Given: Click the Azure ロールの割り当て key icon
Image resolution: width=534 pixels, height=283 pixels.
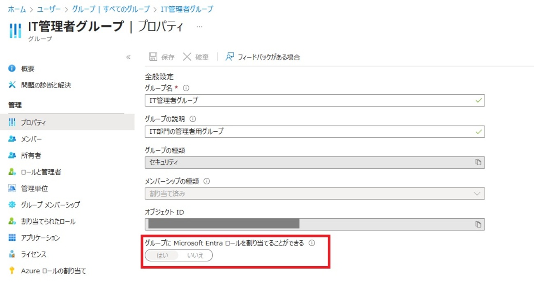Looking at the screenshot, I should [12, 271].
